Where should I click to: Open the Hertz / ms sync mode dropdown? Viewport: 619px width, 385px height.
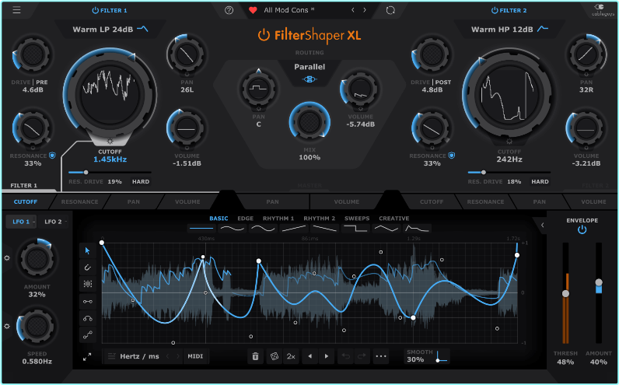[x=139, y=356]
